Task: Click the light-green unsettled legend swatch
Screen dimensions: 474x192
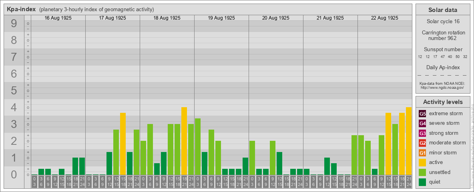Action: pyautogui.click(x=422, y=172)
